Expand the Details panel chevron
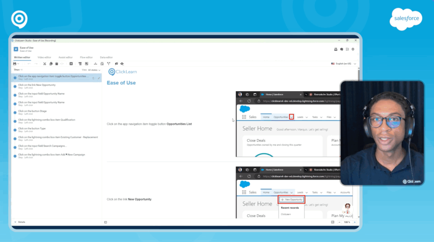 coord(15,222)
